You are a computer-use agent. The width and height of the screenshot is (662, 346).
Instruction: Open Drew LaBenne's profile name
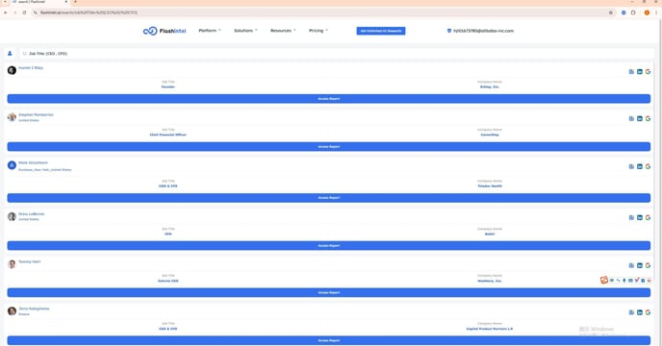pyautogui.click(x=31, y=214)
